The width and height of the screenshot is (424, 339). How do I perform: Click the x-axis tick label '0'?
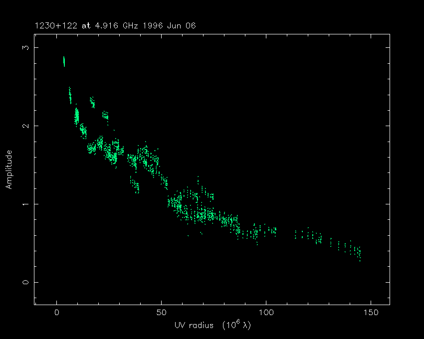click(x=57, y=312)
